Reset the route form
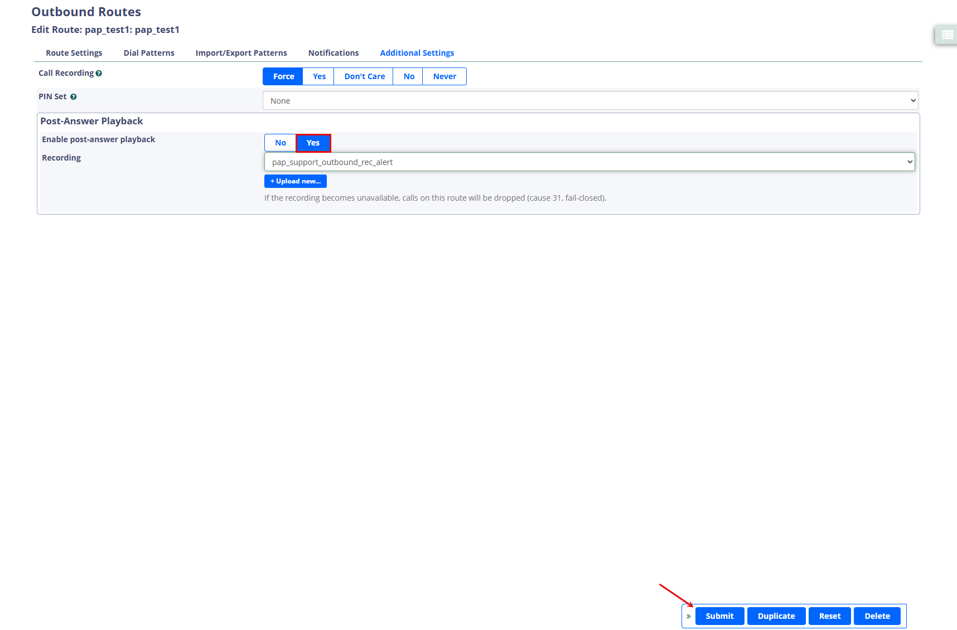 click(x=830, y=616)
